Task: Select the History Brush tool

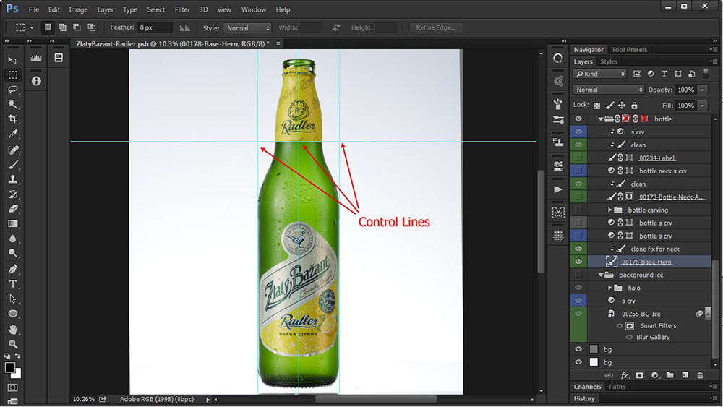Action: coord(13,194)
